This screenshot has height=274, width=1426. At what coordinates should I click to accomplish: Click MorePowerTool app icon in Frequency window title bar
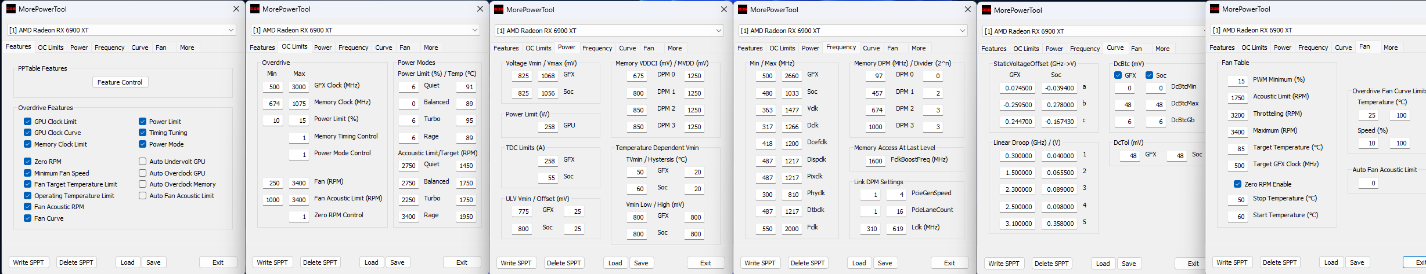point(743,9)
